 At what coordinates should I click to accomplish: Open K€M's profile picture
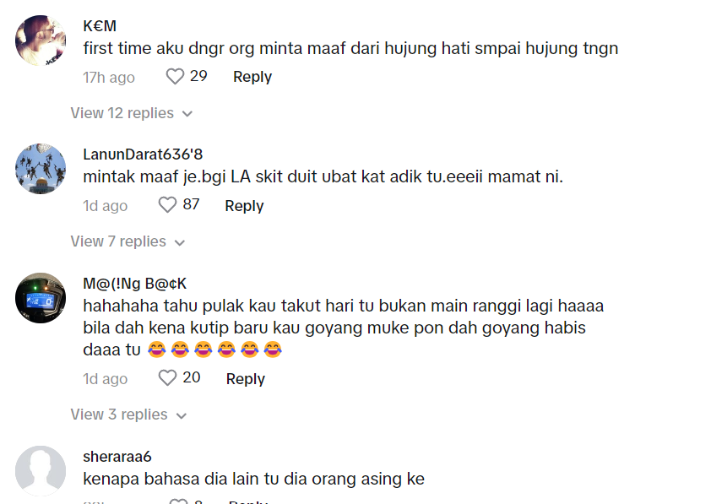(41, 41)
